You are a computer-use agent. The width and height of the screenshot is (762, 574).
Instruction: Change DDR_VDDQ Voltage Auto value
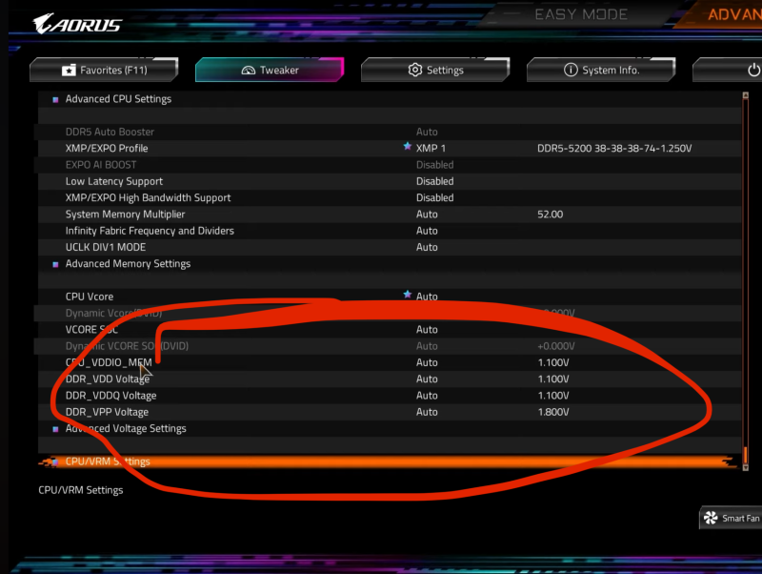[x=427, y=396]
